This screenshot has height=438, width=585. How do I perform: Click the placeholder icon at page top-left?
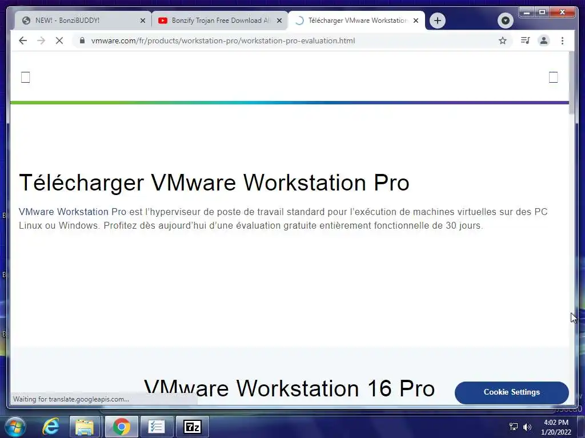coord(25,77)
